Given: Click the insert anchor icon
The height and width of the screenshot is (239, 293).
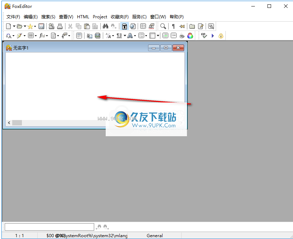Looking at the screenshot, I should tap(90, 36).
